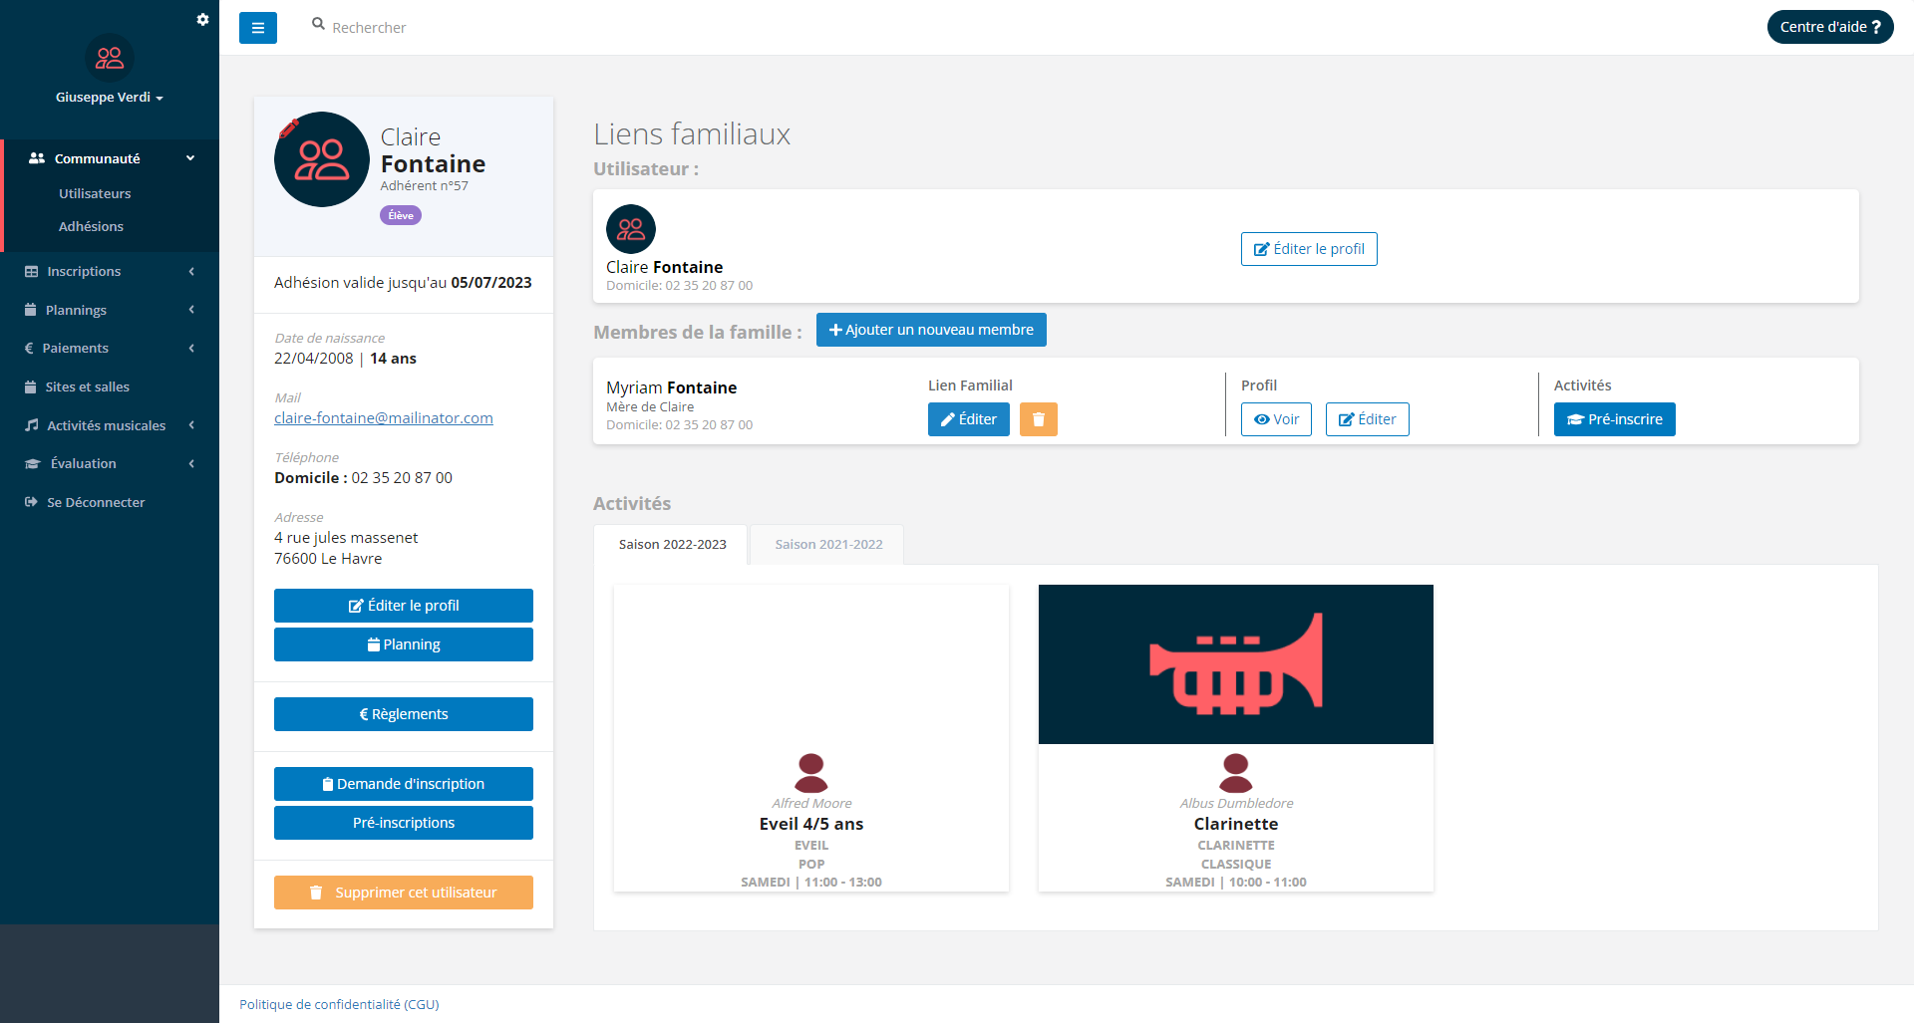Click the Ajouter un nouveau membre button
Screen dimensions: 1914x1023
coord(930,329)
